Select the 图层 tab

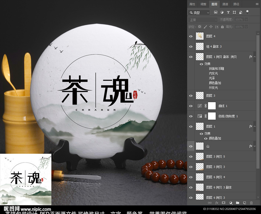click(214, 4)
